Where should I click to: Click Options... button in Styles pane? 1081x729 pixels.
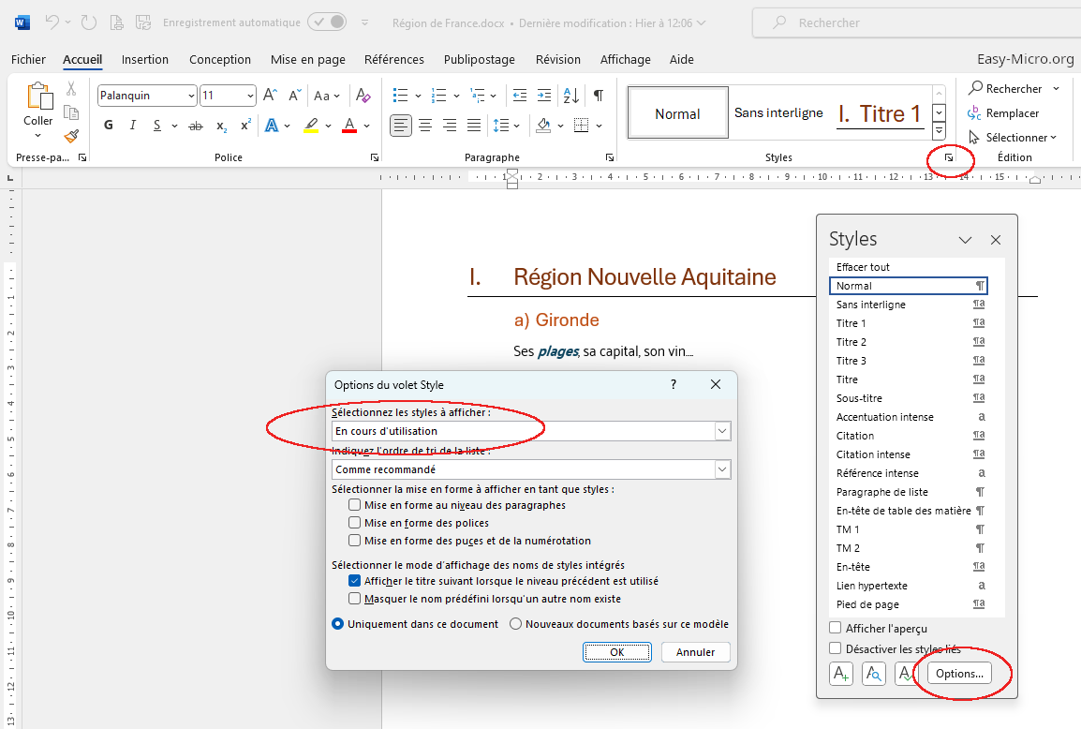pos(959,673)
